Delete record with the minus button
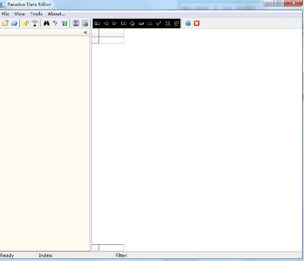This screenshot has width=304, height=261. [141, 24]
